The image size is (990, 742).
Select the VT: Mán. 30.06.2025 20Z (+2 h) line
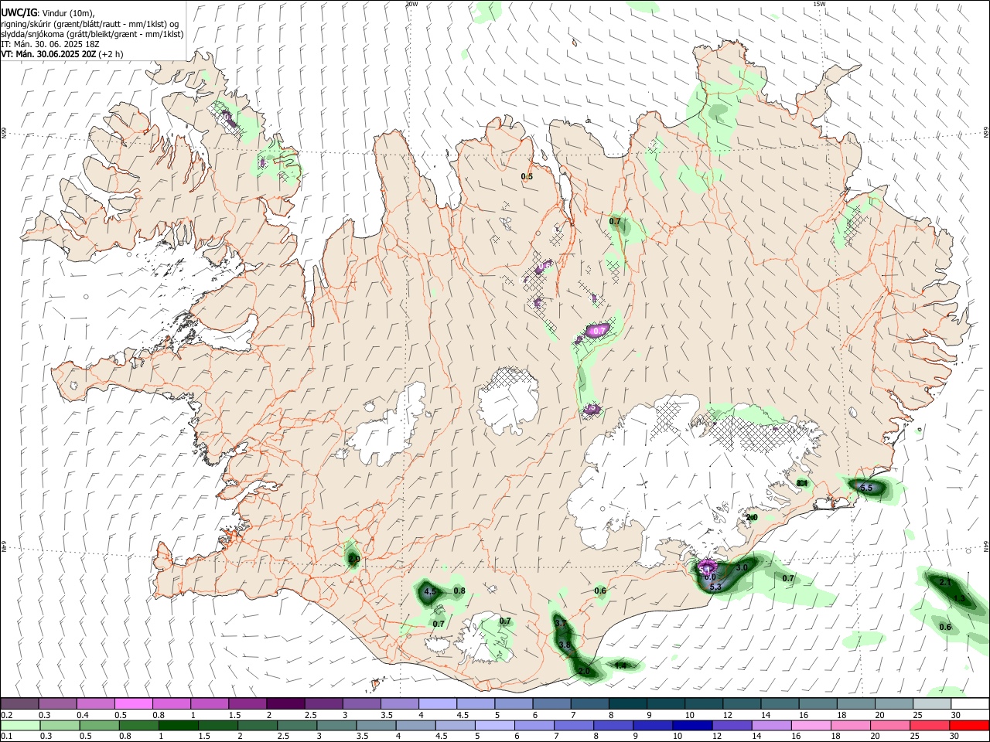(x=62, y=54)
